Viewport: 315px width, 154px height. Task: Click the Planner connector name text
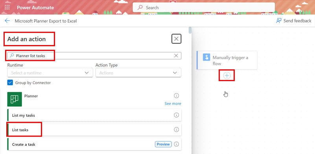[31, 96]
